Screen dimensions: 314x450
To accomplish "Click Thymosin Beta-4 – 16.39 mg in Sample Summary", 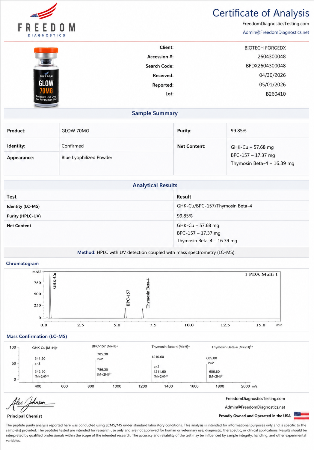I will [262, 163].
